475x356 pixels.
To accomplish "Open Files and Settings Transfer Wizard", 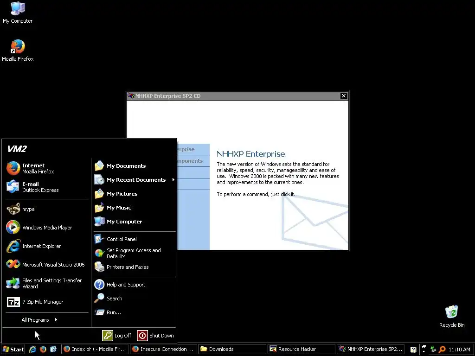I will (x=47, y=283).
